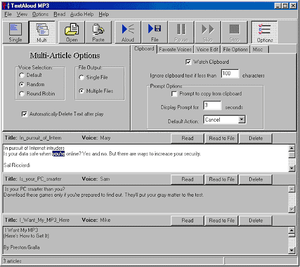Delete the I_Want_My_MP3_Here article
Image resolution: width=300 pixels, height=267 pixels.
point(256,221)
